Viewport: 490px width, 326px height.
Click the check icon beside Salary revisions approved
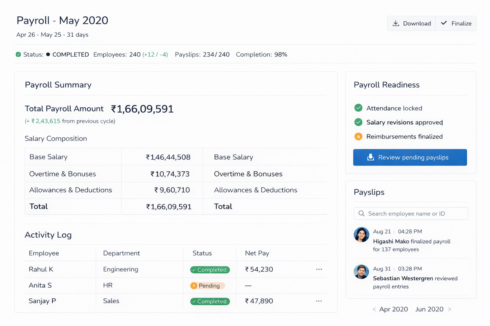(358, 122)
